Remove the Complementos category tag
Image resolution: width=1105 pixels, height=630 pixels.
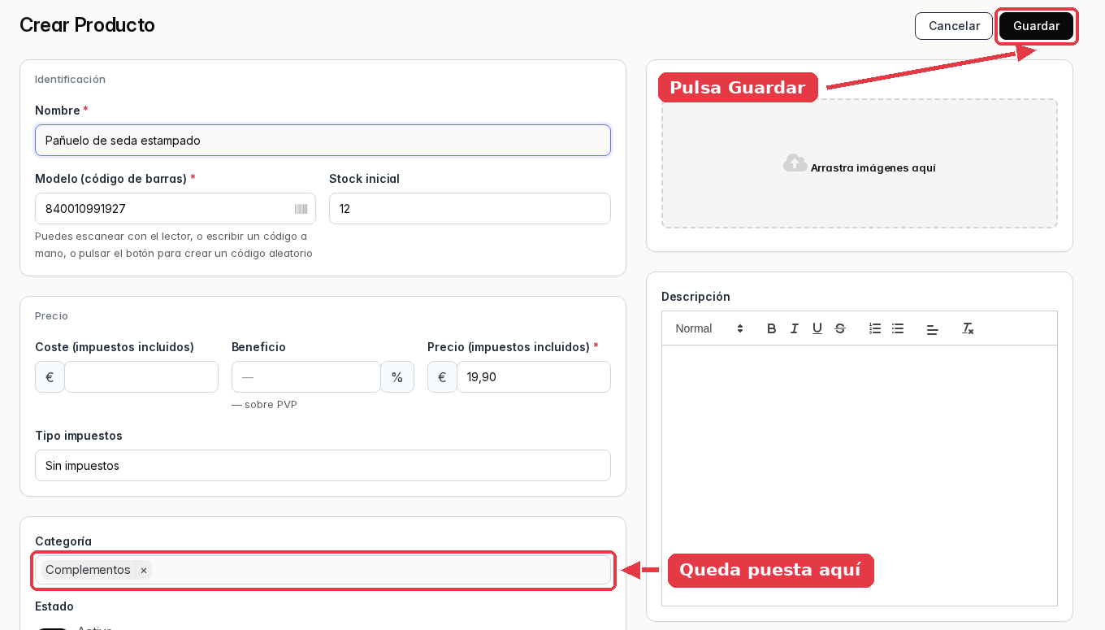[x=144, y=570]
